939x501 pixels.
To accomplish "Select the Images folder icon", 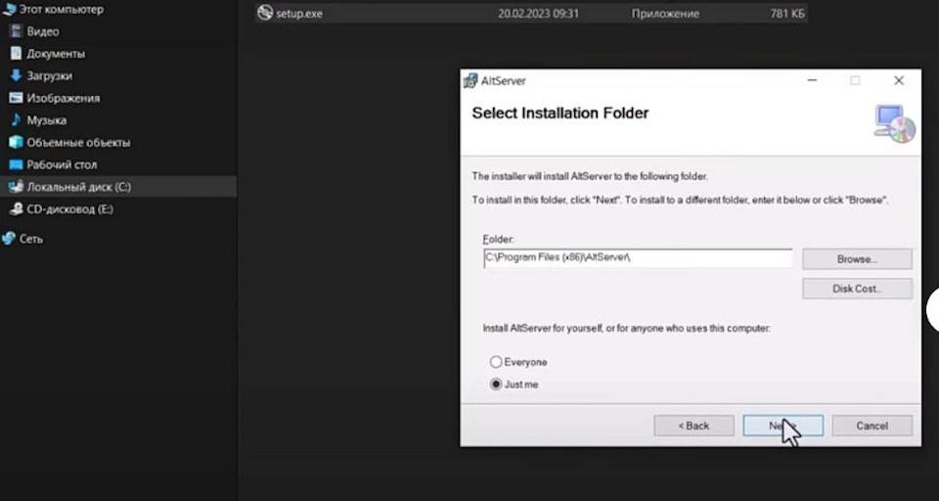I will 16,98.
